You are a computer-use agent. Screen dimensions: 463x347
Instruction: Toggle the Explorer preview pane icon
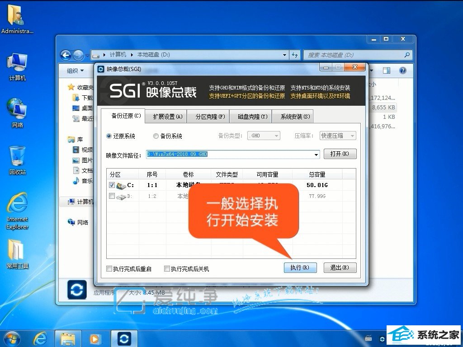(x=386, y=70)
